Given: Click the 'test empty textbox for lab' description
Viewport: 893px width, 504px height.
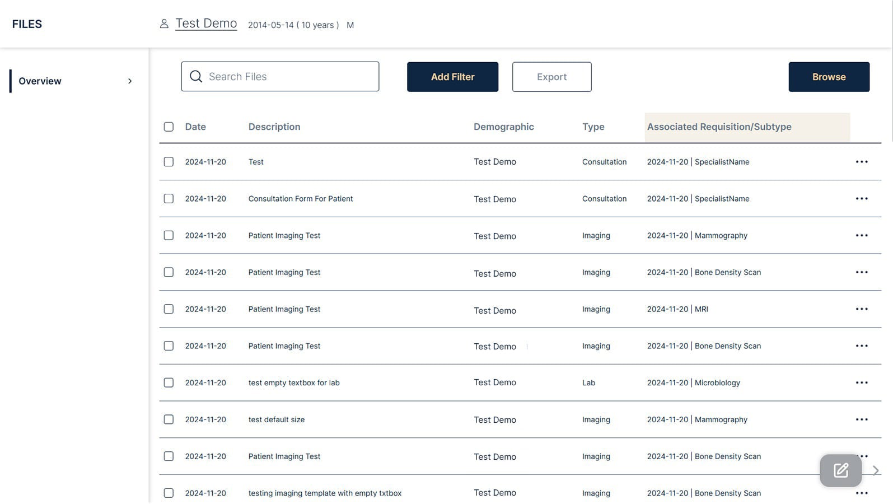Looking at the screenshot, I should click(x=294, y=382).
